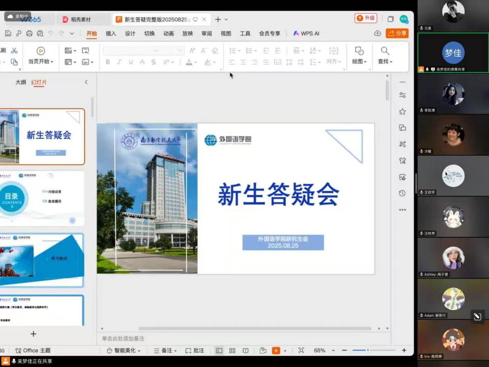Click the 升级 upgrade button
Screen dimensions: 489x367
click(x=366, y=18)
